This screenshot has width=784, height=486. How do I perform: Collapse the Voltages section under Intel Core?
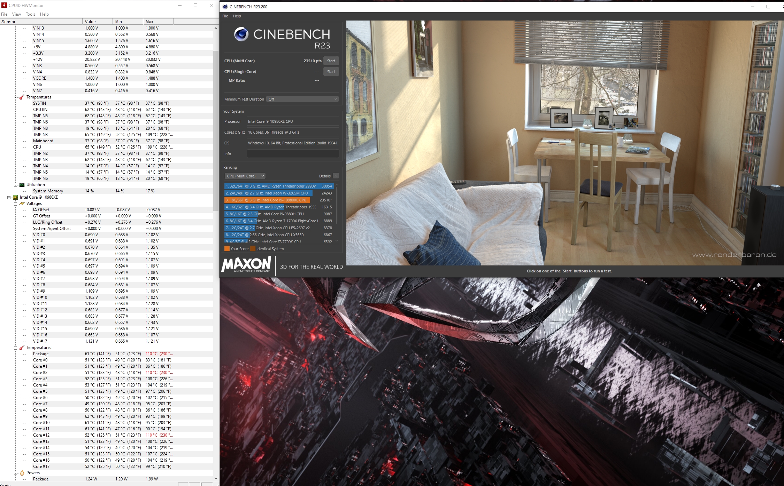(16, 204)
